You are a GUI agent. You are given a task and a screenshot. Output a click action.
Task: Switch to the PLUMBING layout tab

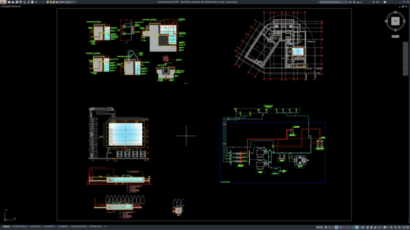pos(63,227)
